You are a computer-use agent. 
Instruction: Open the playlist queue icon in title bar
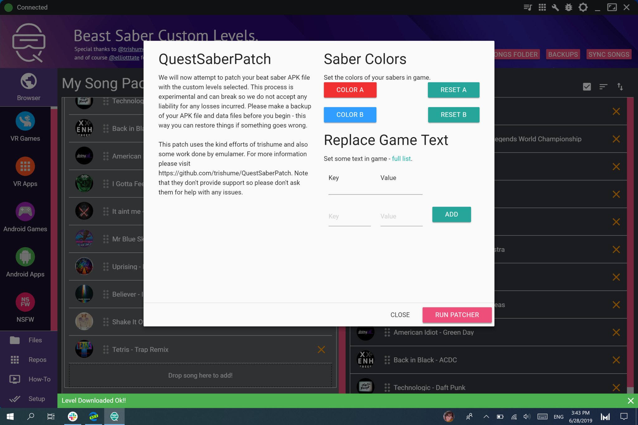point(527,7)
